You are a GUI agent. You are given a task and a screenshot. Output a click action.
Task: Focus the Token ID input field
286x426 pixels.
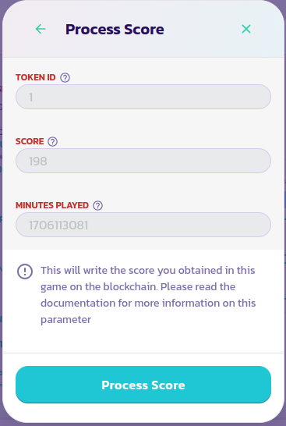(143, 97)
